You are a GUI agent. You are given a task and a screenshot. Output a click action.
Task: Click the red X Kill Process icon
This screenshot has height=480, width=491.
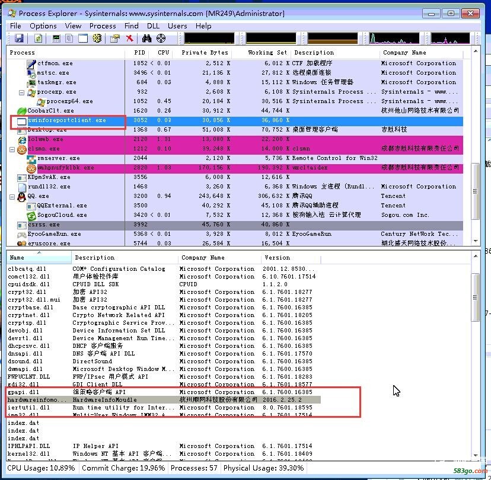[x=129, y=38]
